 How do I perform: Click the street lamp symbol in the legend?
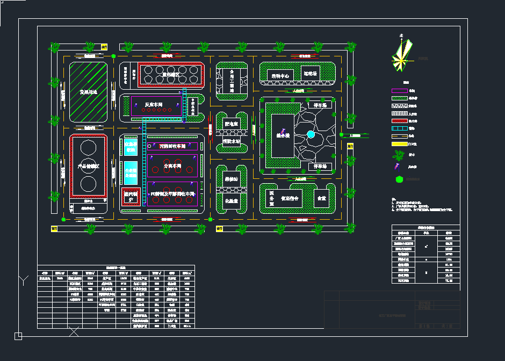click(398, 168)
